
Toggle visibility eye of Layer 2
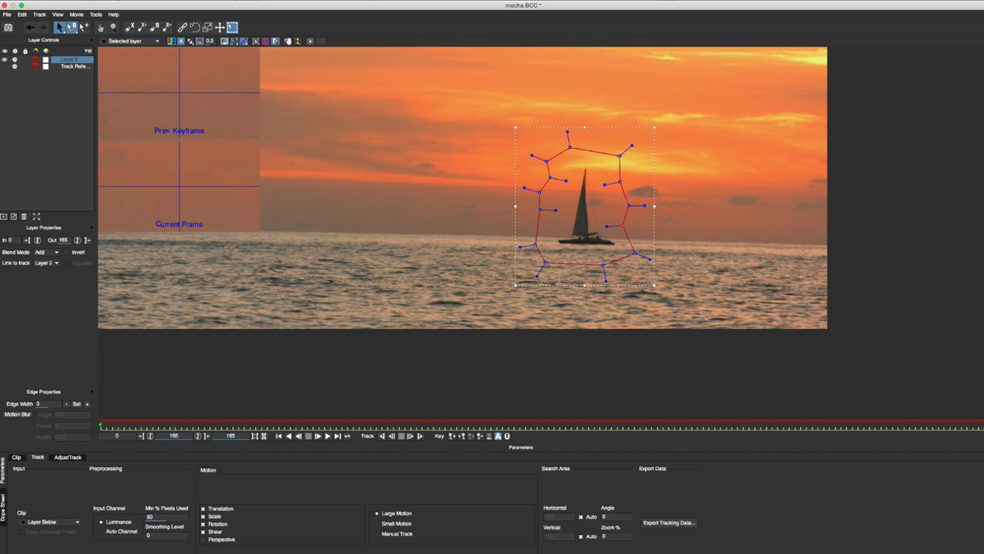[5, 60]
